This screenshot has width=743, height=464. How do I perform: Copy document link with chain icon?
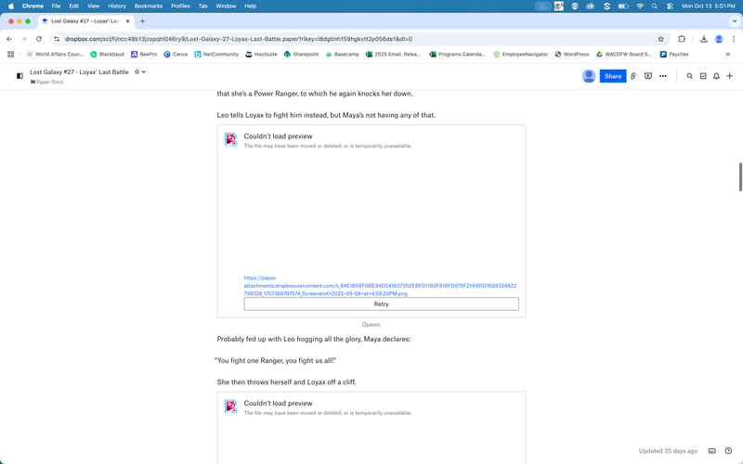point(633,76)
